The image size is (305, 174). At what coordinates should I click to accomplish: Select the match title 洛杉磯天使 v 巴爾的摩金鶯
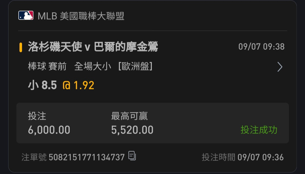[93, 47]
